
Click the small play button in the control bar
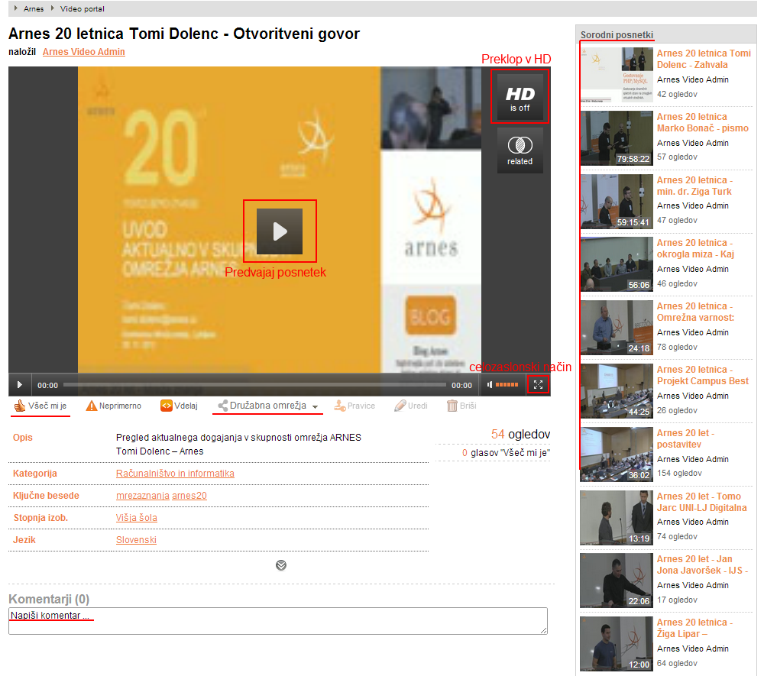[x=20, y=385]
